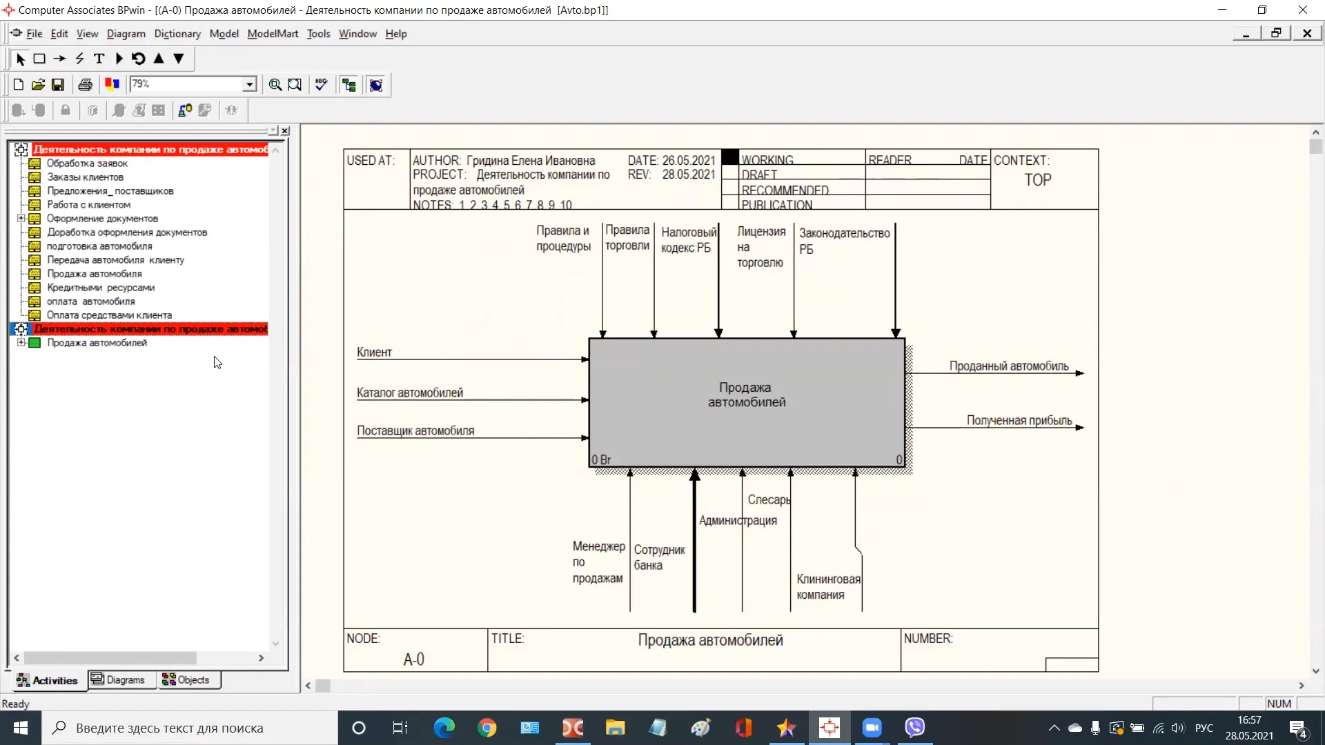
Task: Open the Model menu
Action: pyautogui.click(x=224, y=34)
